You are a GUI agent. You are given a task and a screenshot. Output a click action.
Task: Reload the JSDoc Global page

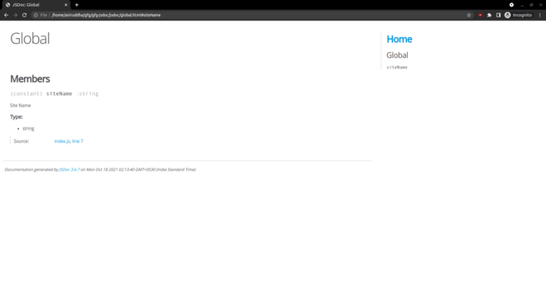pyautogui.click(x=24, y=15)
